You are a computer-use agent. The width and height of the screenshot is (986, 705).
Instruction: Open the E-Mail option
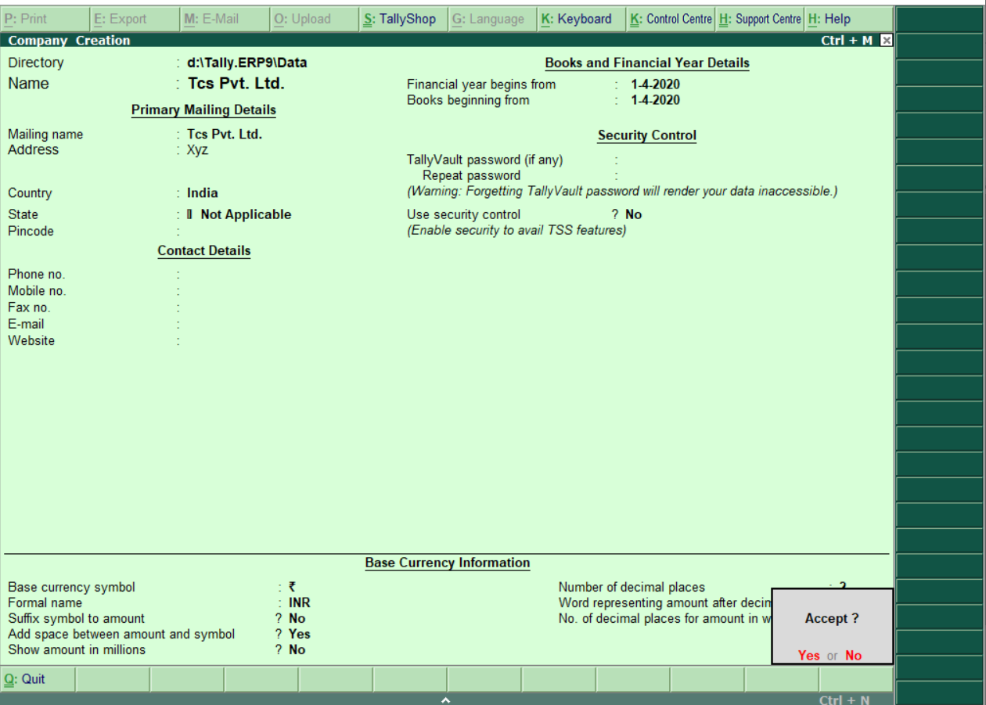click(x=224, y=19)
